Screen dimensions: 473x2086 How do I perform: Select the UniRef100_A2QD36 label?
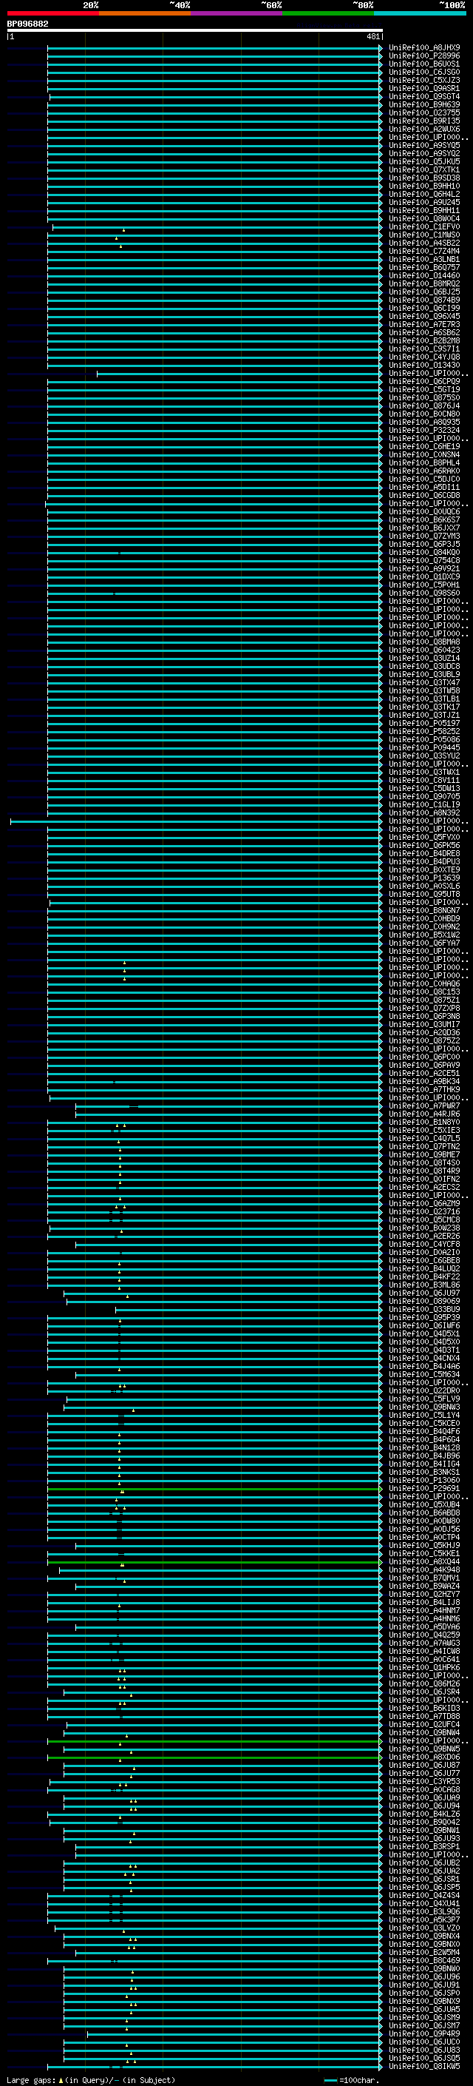424,1032
